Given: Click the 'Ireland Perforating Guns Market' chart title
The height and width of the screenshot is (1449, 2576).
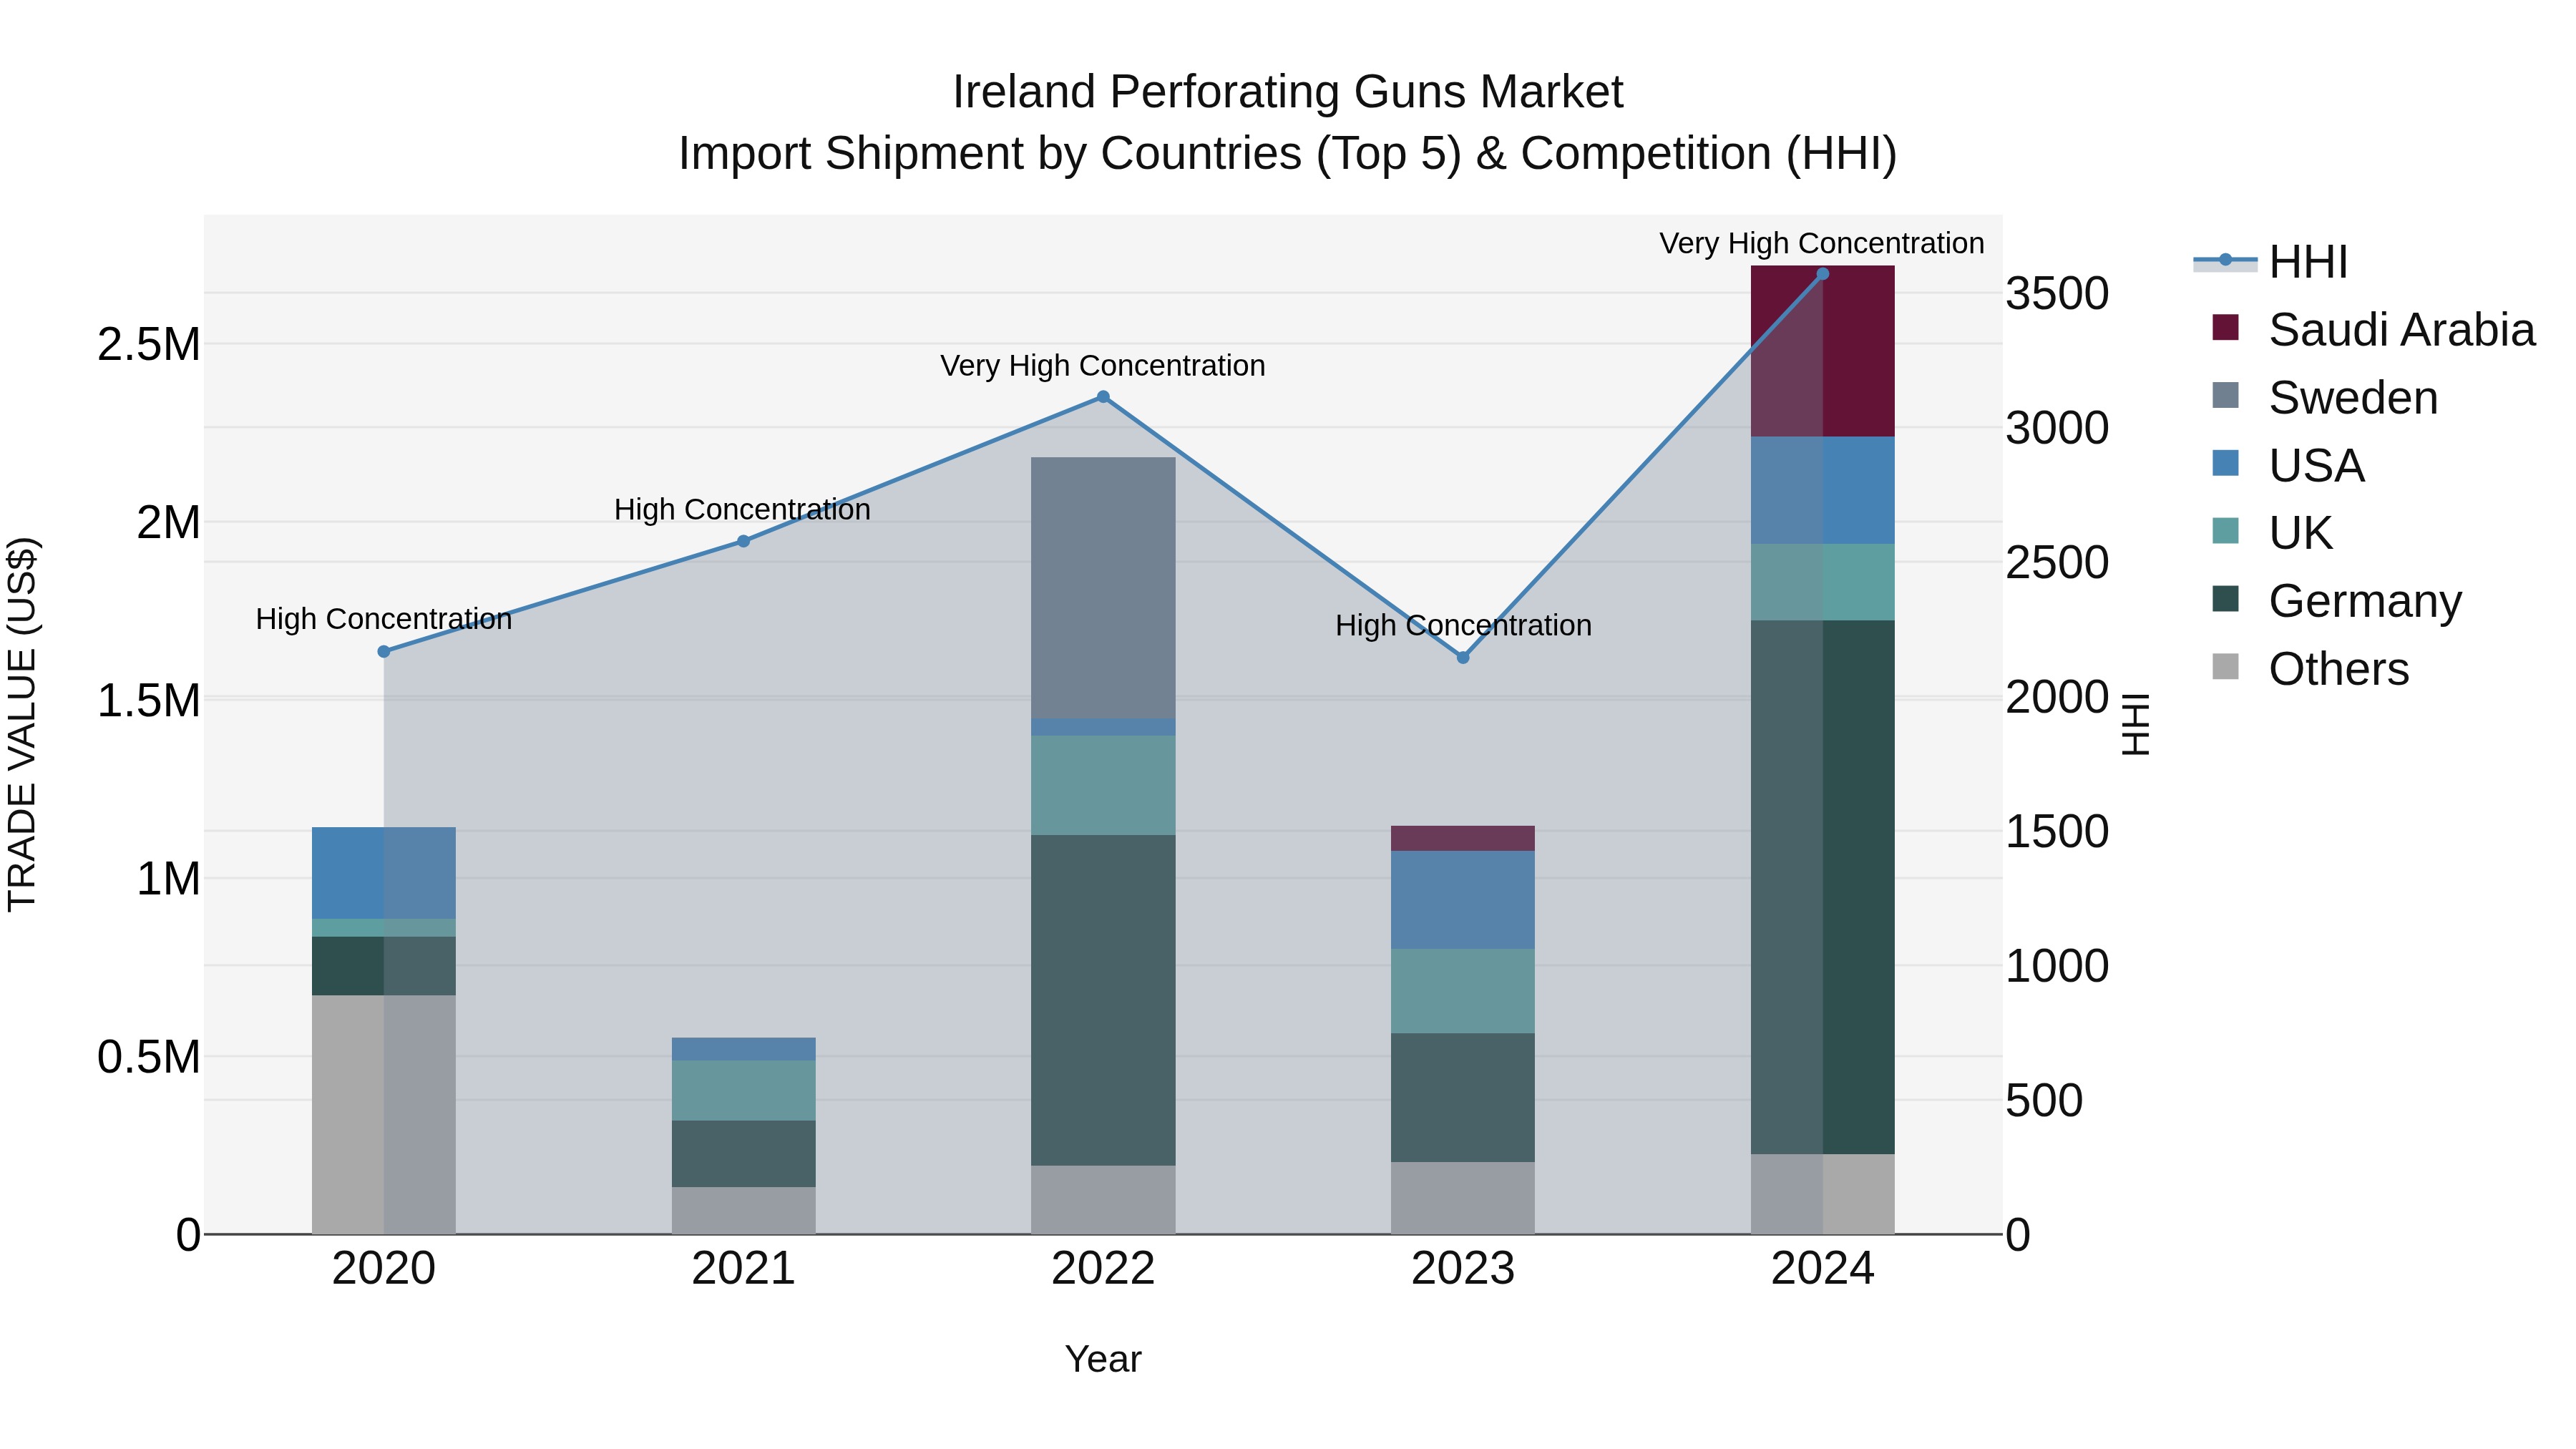Looking at the screenshot, I should (1287, 92).
